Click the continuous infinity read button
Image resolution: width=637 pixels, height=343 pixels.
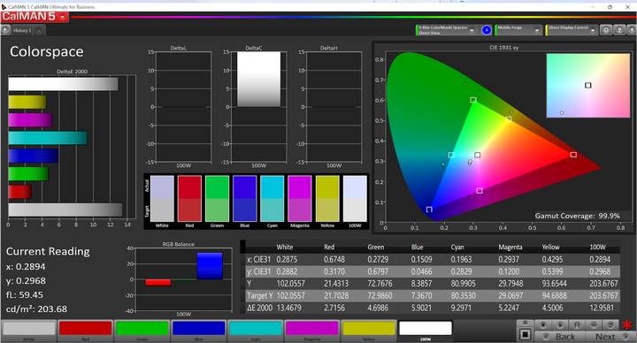(594, 325)
